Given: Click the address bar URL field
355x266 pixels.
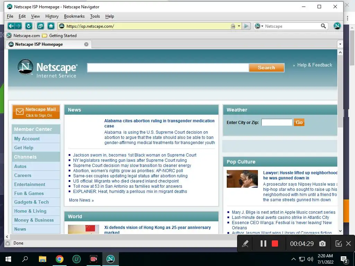Looking at the screenshot, I should click(x=147, y=26).
